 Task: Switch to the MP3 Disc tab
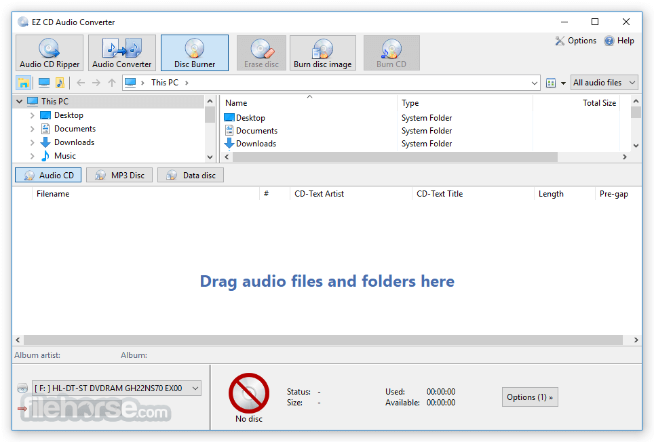[119, 175]
